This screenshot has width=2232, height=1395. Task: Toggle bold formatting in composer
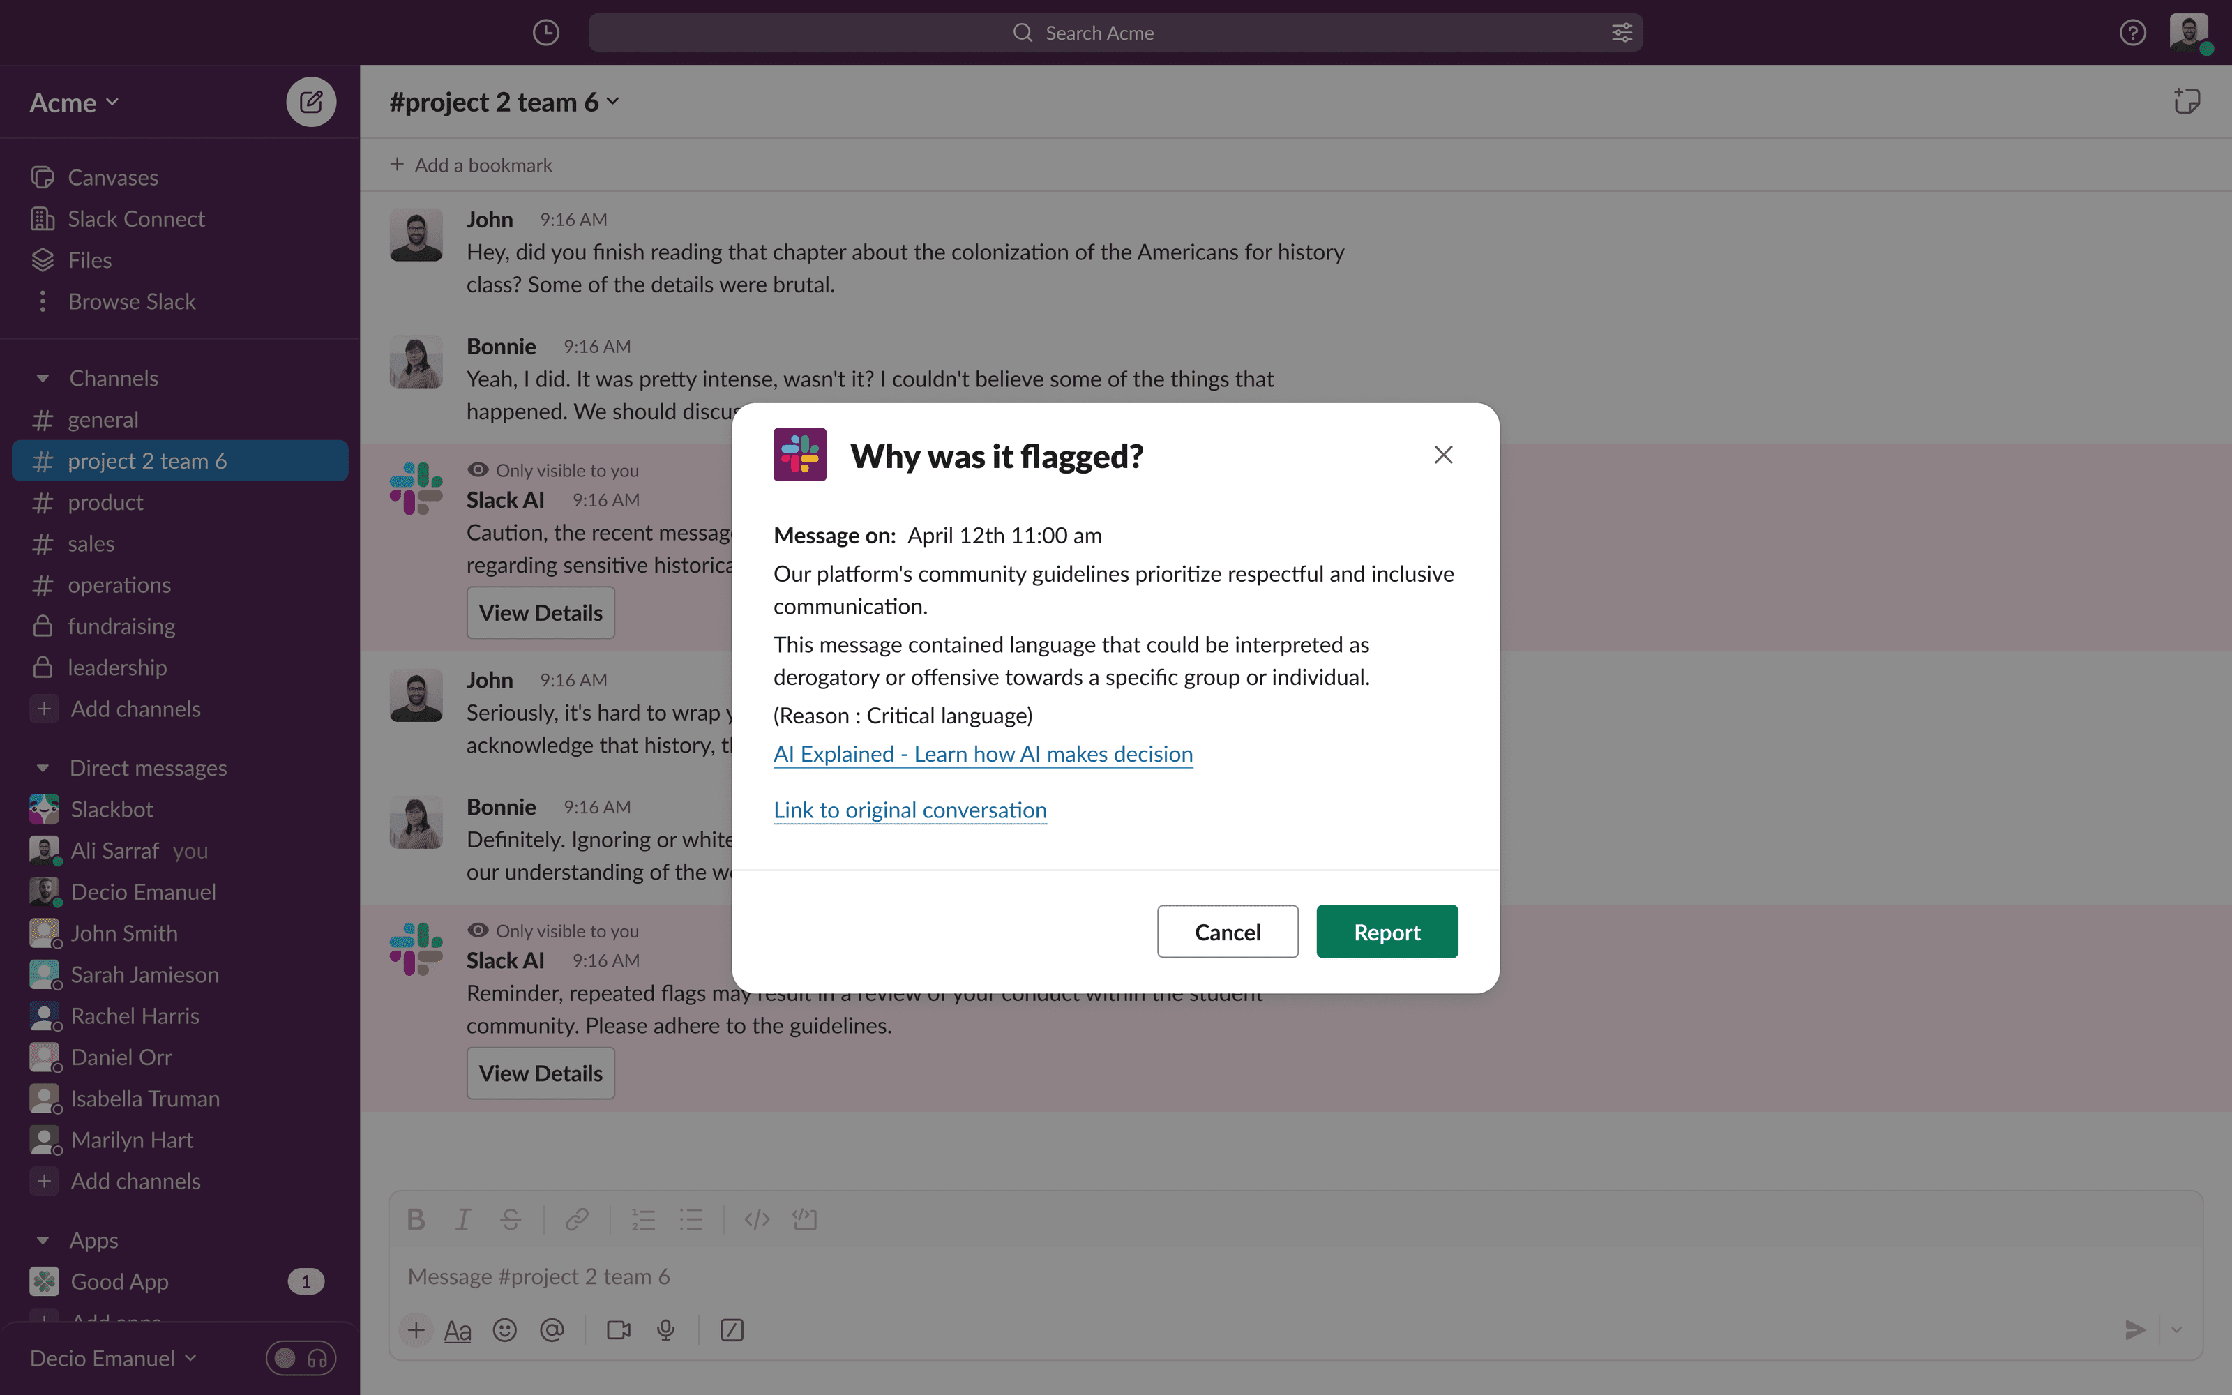[x=416, y=1220]
